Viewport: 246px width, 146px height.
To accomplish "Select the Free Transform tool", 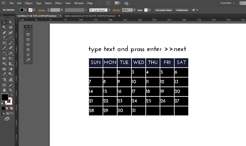I will pyautogui.click(x=10, y=58).
